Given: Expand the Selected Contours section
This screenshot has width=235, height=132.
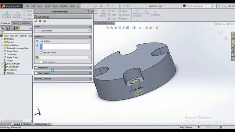Looking at the screenshot, I should pos(90,79).
